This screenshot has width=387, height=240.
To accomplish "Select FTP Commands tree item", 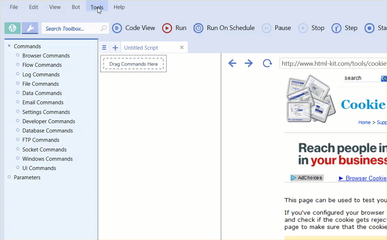I will [41, 140].
